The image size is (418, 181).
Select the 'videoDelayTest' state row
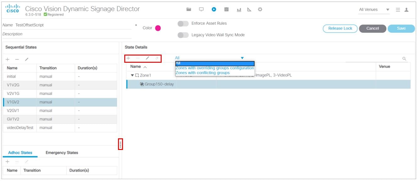[x=60, y=128]
